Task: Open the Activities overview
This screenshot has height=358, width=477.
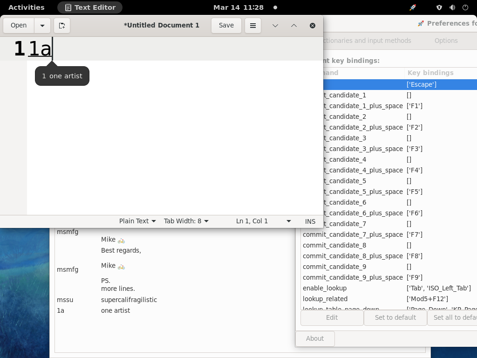Action: (26, 7)
